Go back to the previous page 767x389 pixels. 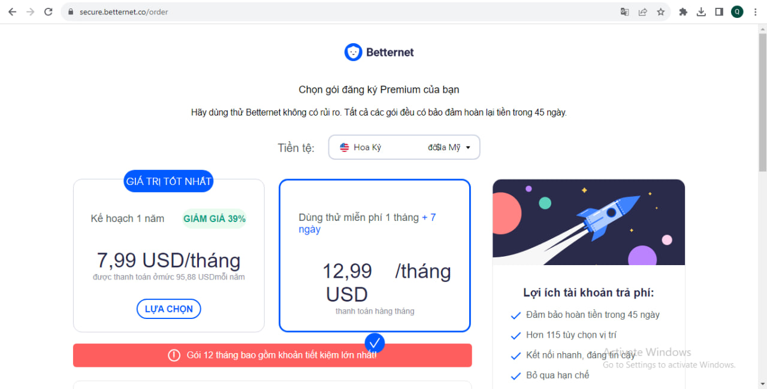[x=12, y=12]
